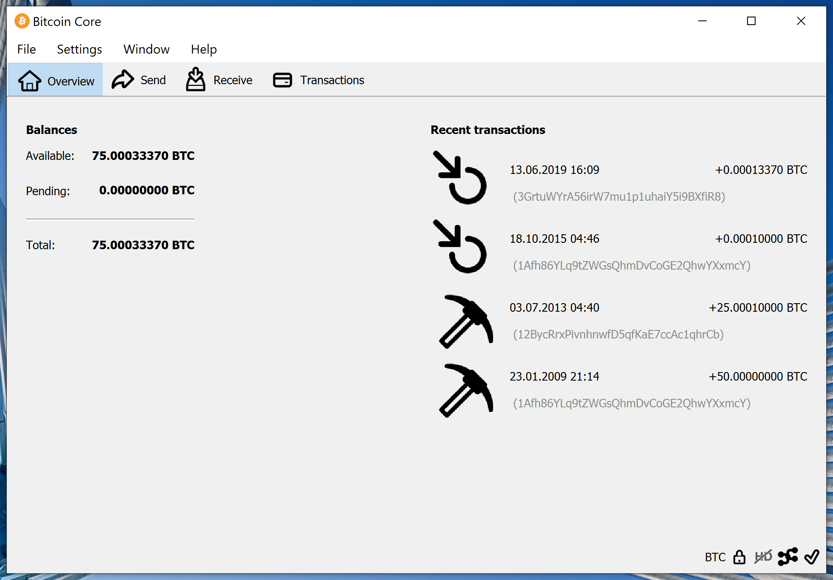Open the File menu
This screenshot has width=833, height=580.
point(26,49)
